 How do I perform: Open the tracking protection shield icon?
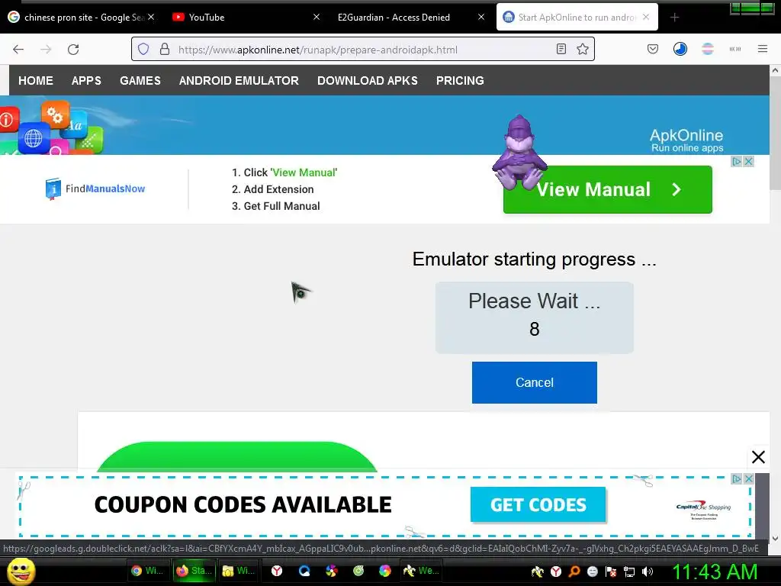click(x=143, y=50)
